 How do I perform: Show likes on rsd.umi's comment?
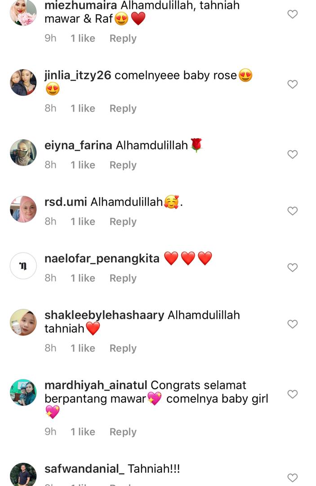point(83,221)
